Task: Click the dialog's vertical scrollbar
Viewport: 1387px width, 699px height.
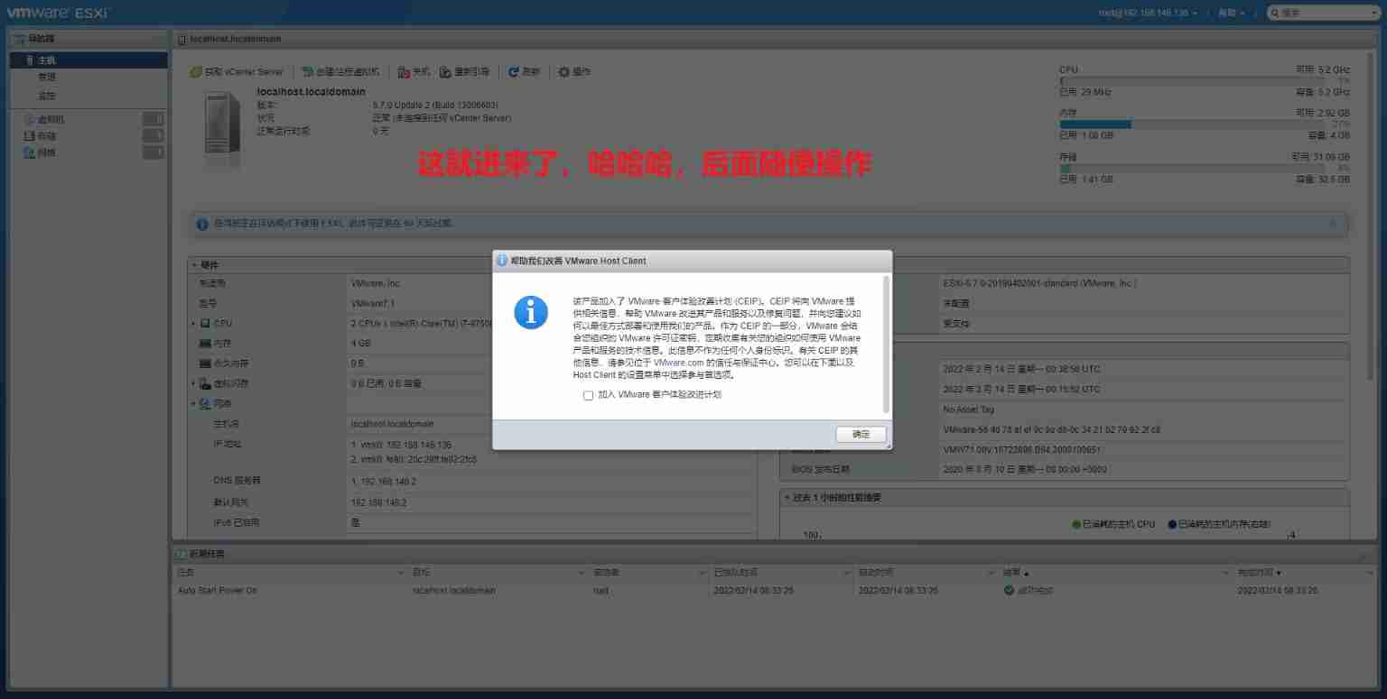Action: (x=886, y=345)
